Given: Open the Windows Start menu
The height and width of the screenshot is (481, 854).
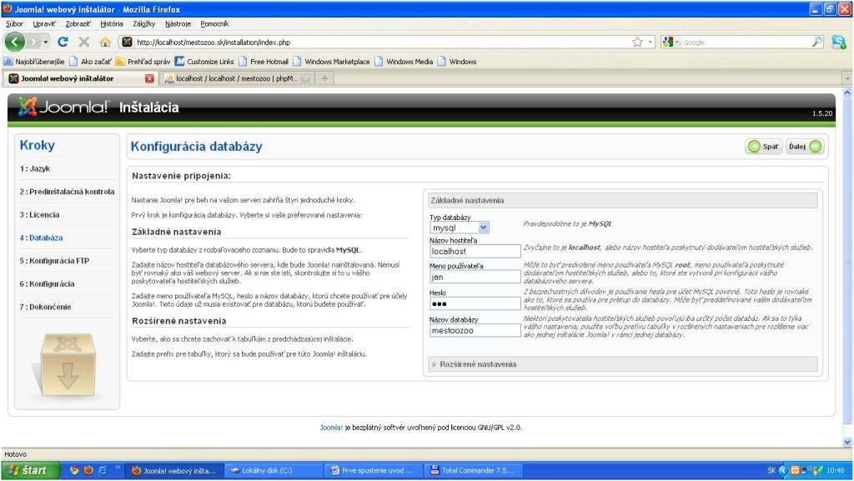Looking at the screenshot, I should click(x=30, y=470).
